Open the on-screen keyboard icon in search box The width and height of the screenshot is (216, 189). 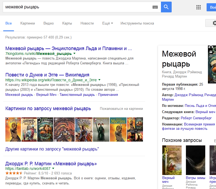click(155, 7)
